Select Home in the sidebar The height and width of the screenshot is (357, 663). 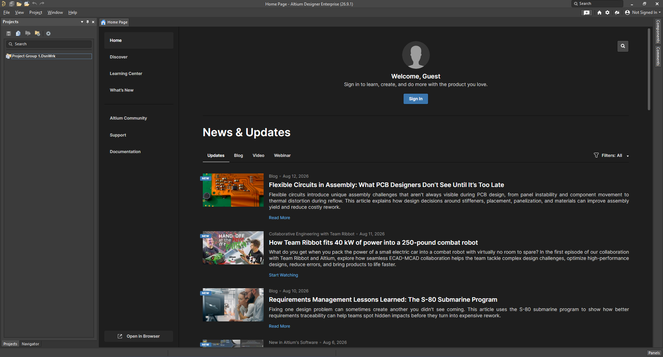(x=139, y=40)
